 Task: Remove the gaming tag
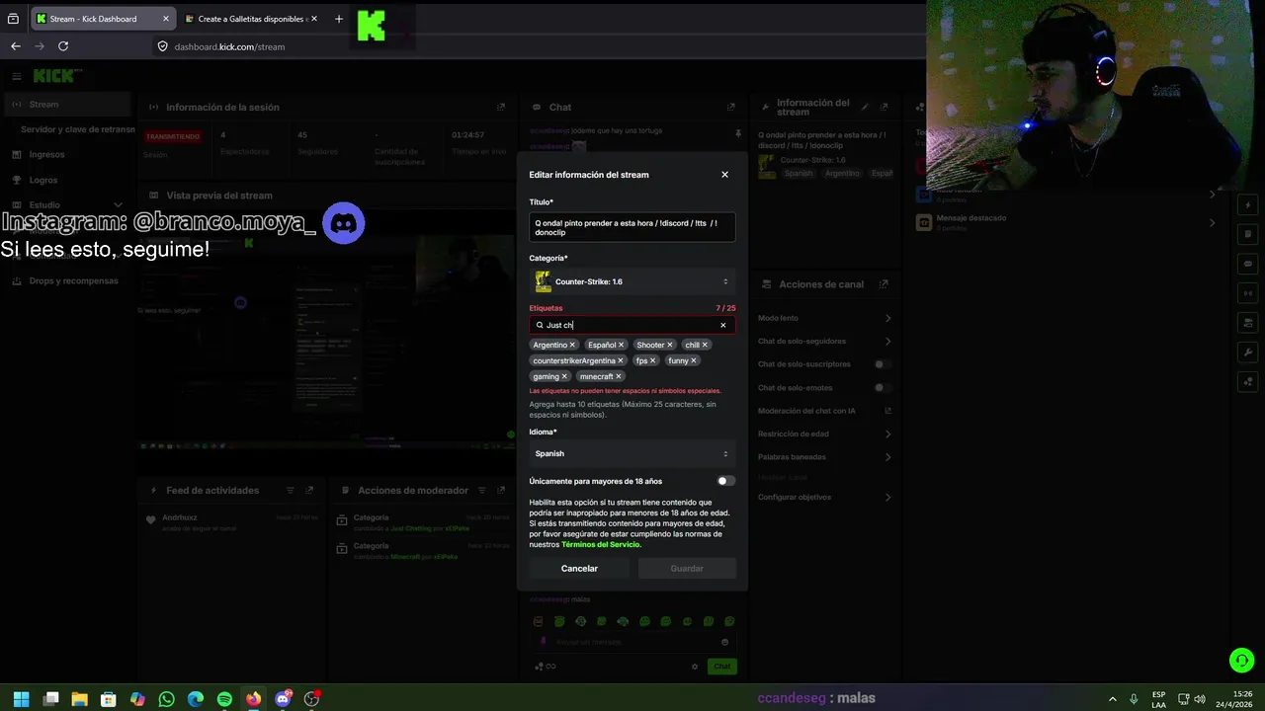[x=564, y=376]
